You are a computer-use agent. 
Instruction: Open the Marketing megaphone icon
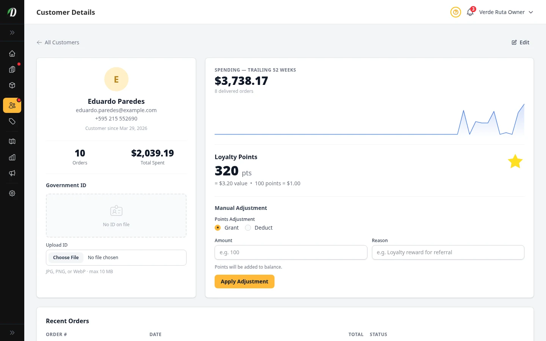coord(12,173)
